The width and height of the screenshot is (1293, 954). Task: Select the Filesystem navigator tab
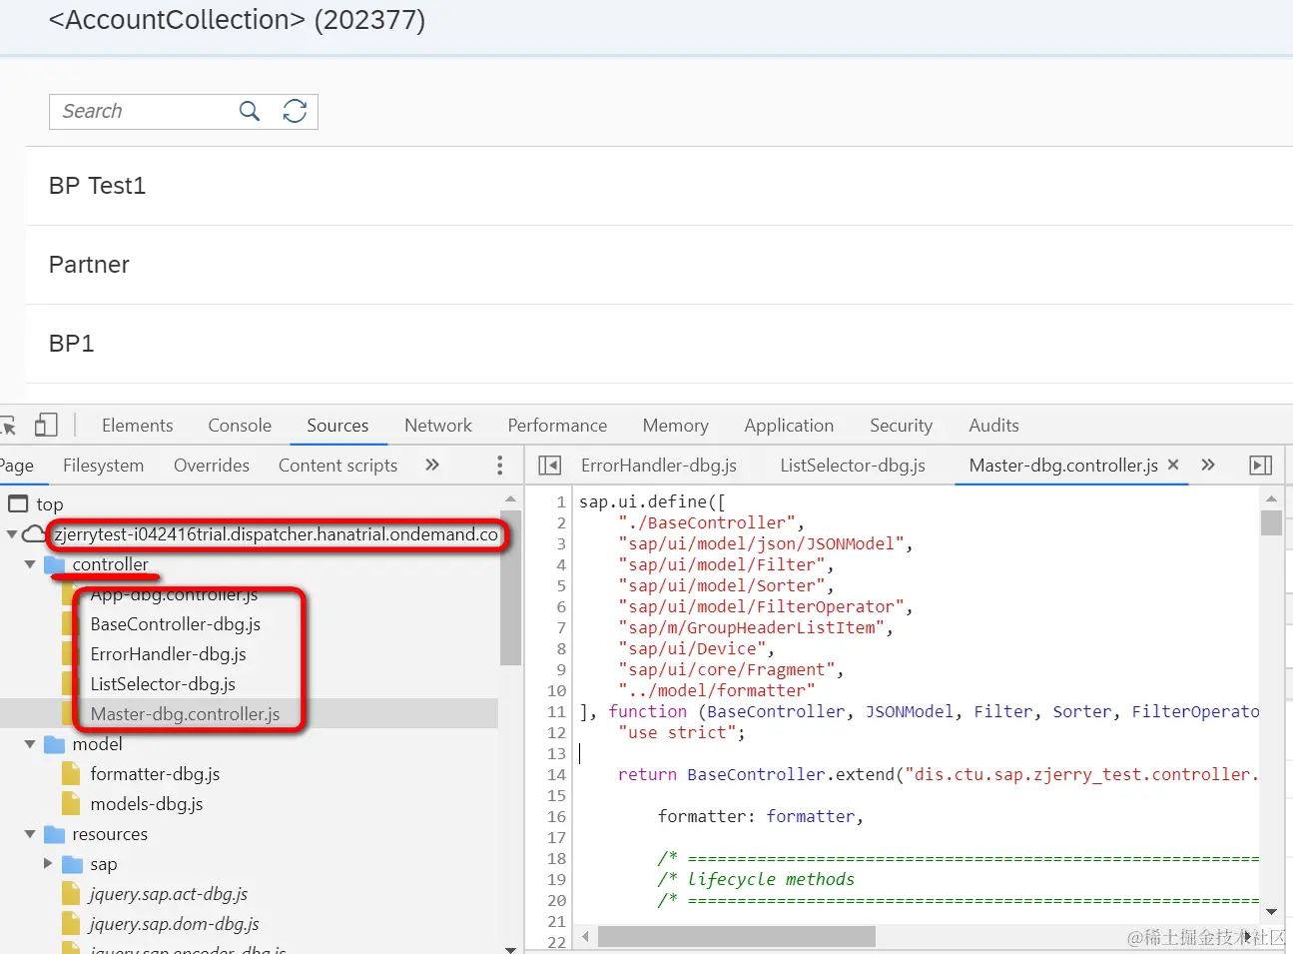tap(104, 466)
